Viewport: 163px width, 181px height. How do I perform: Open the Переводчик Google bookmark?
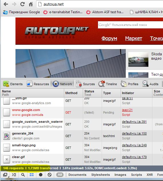click(21, 12)
